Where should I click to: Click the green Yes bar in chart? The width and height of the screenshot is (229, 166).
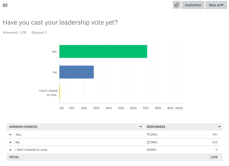point(103,51)
